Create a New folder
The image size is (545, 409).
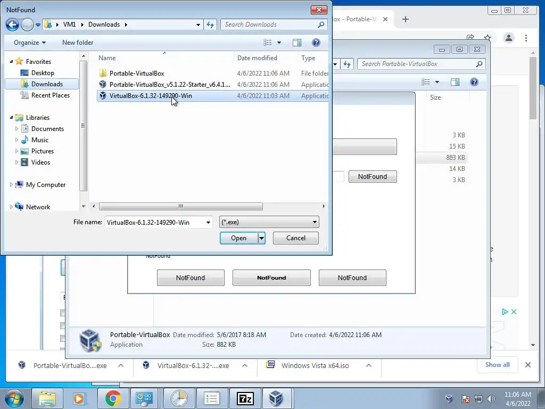[78, 43]
